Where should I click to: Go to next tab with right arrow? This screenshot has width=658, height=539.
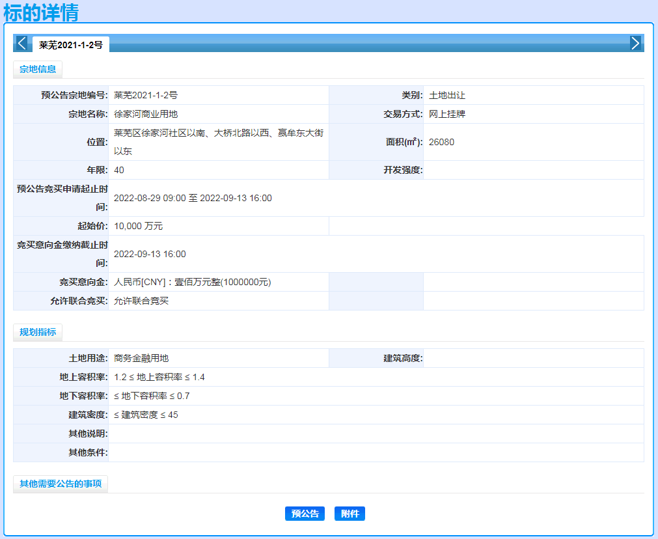pyautogui.click(x=635, y=43)
